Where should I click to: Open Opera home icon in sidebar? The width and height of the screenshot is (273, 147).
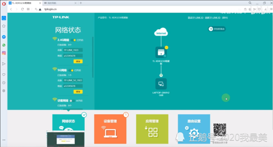4,18
